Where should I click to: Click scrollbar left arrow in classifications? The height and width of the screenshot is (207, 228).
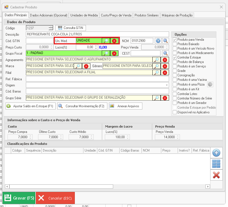[7, 186]
